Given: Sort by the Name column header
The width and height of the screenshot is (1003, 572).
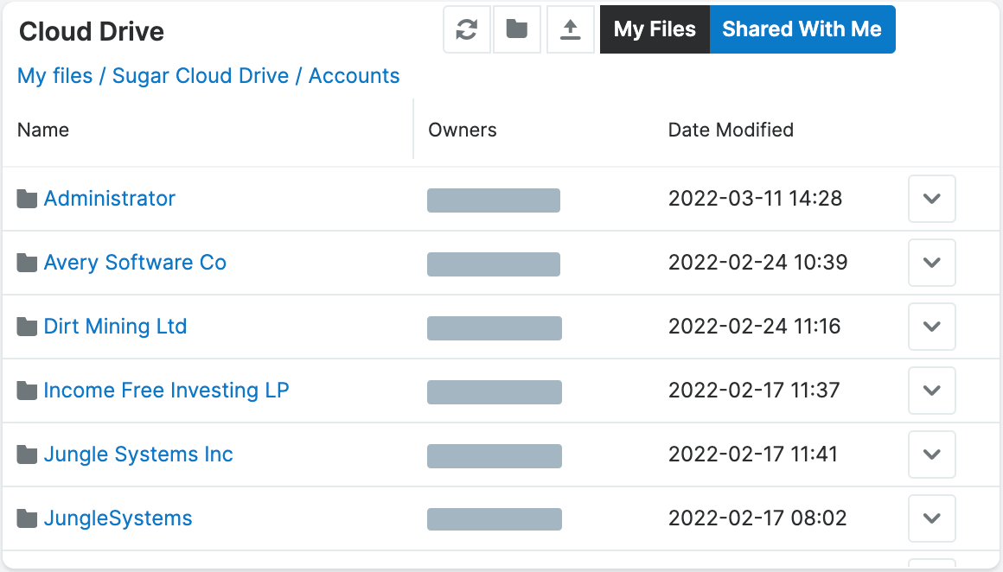Looking at the screenshot, I should point(43,130).
